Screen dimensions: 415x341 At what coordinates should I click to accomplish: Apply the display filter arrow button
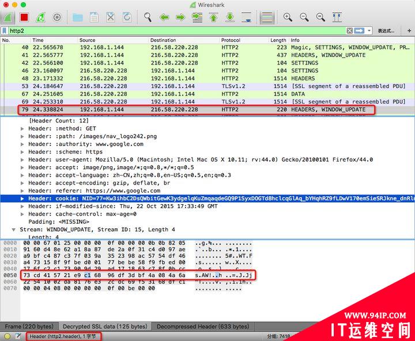[359, 31]
